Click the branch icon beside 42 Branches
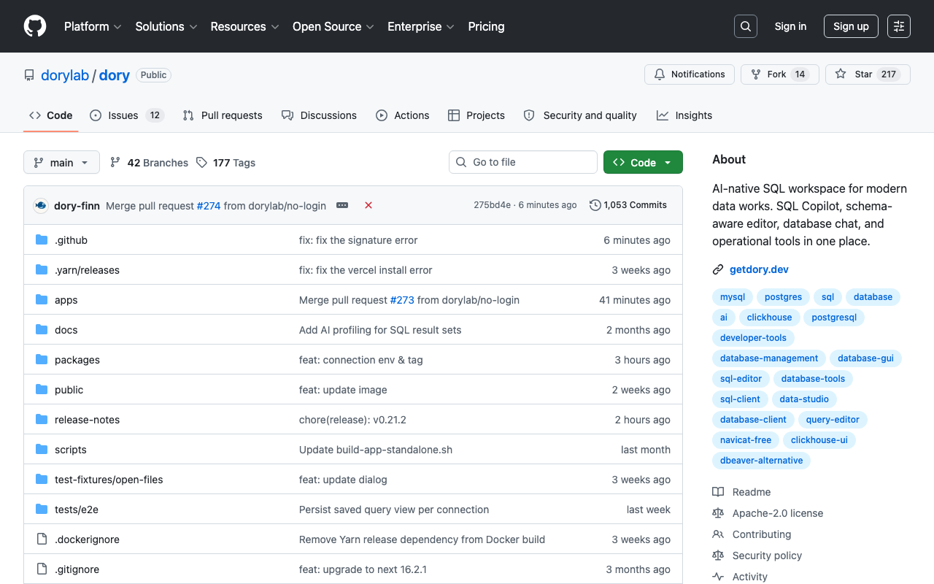934x584 pixels. [x=115, y=163]
